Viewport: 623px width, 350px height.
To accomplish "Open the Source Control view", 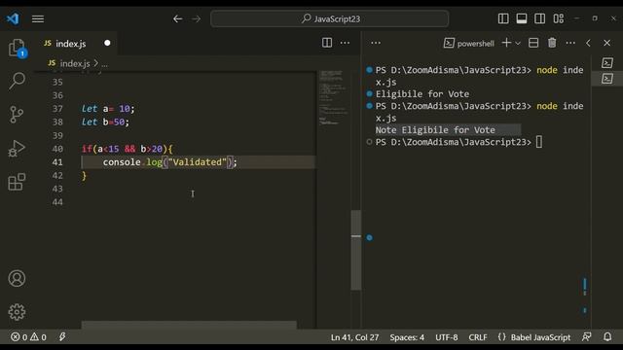I will pyautogui.click(x=17, y=115).
